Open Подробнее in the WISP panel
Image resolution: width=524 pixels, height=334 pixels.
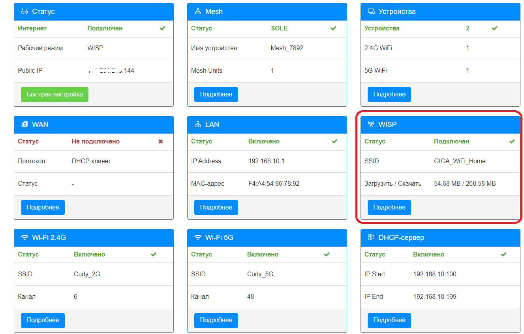(389, 208)
